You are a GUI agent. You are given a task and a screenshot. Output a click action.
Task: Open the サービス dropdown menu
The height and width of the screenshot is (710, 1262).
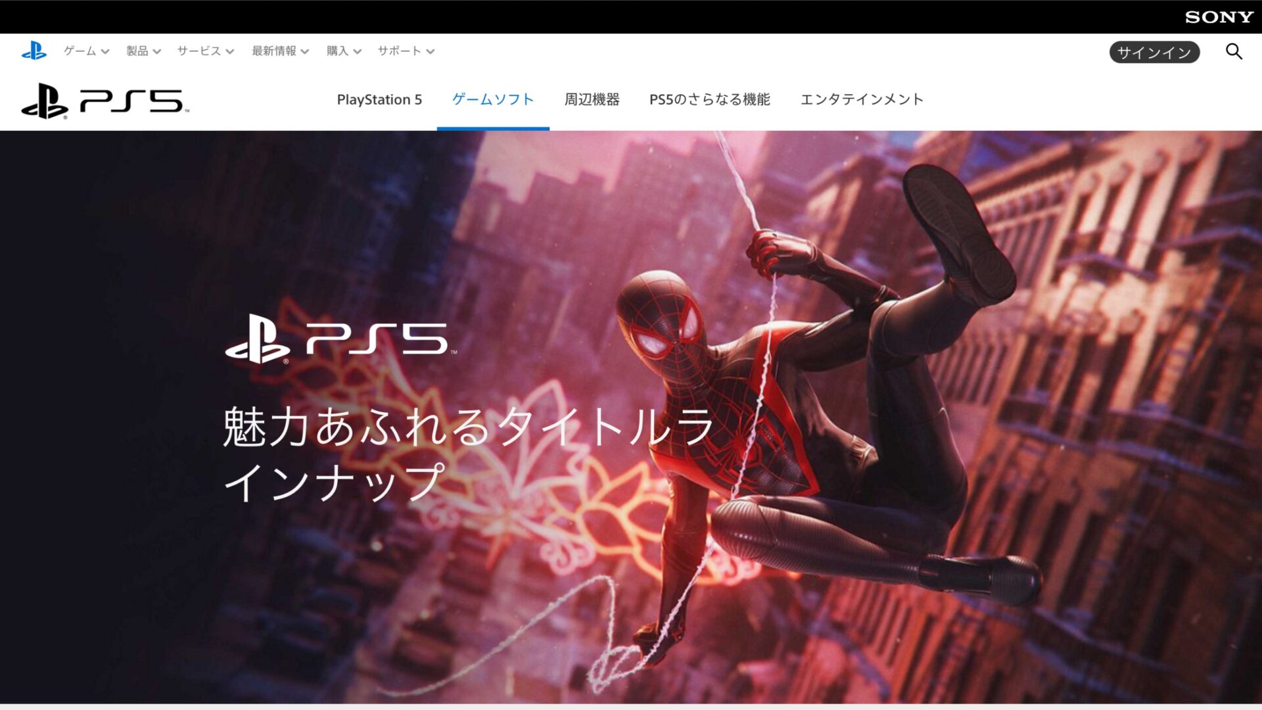point(205,51)
